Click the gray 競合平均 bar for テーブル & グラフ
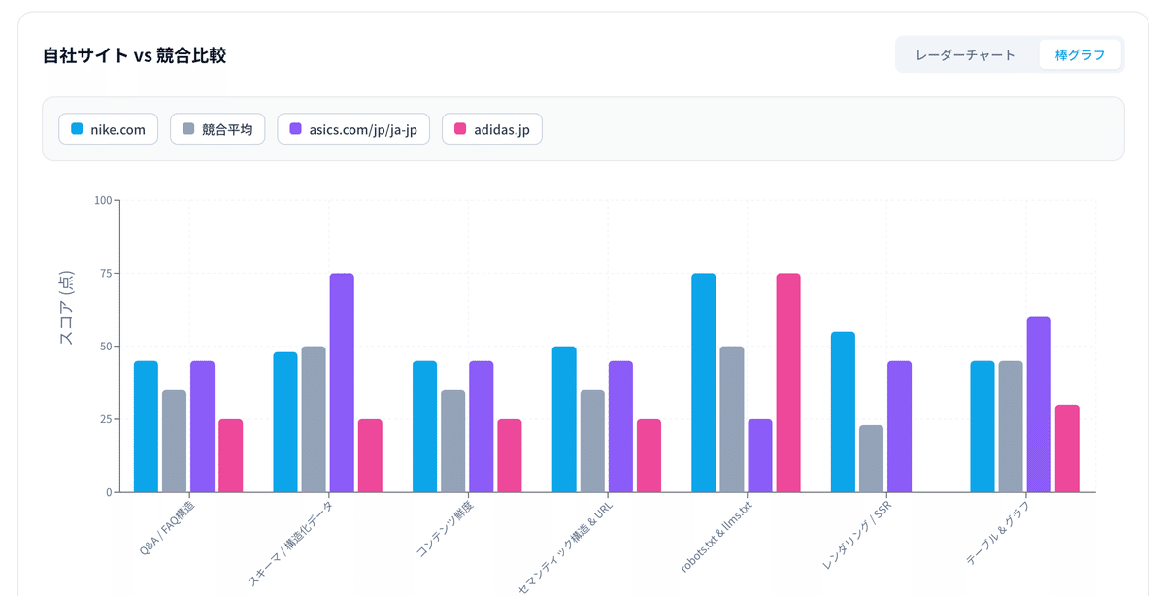Screen dimensions: 1165x596 pyautogui.click(x=1011, y=426)
